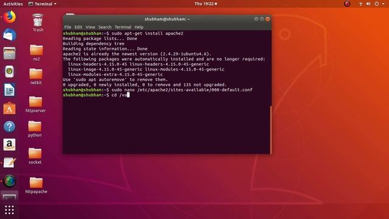Click the '0 upgraded, 0 newly installed' line
The image size is (389, 219).
(145, 85)
